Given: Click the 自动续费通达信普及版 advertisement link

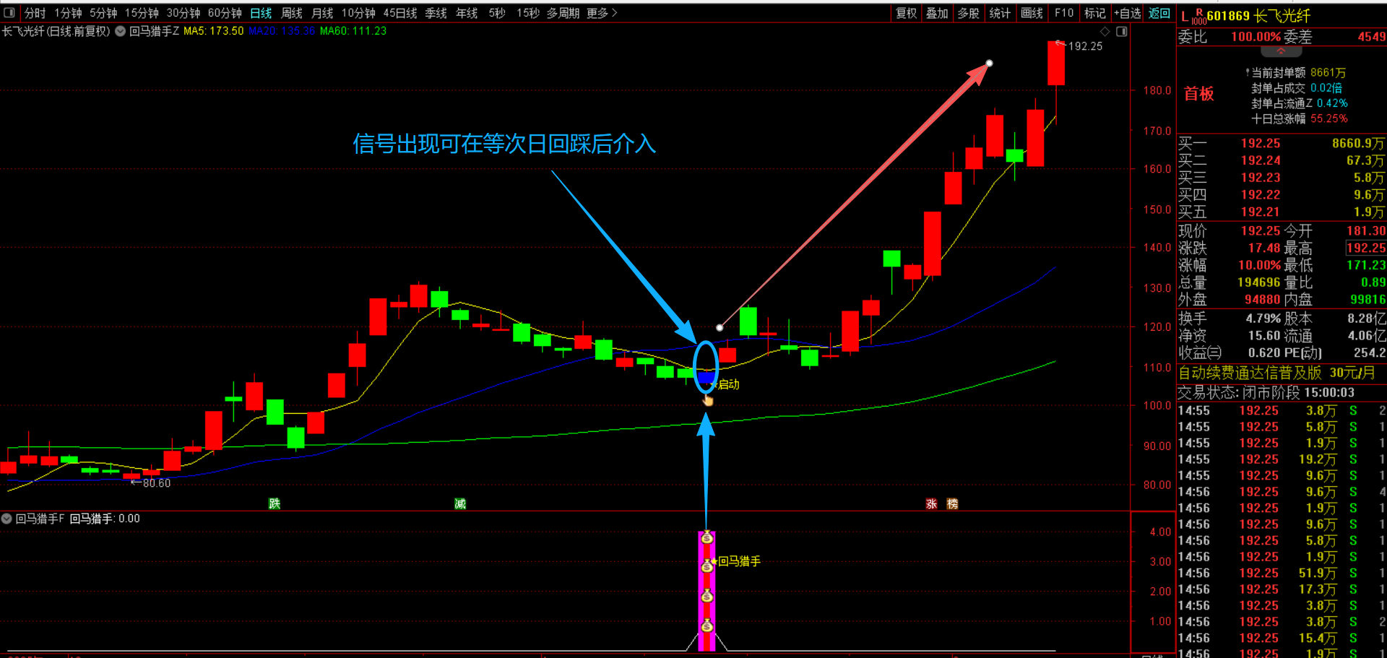Looking at the screenshot, I should coord(1276,373).
